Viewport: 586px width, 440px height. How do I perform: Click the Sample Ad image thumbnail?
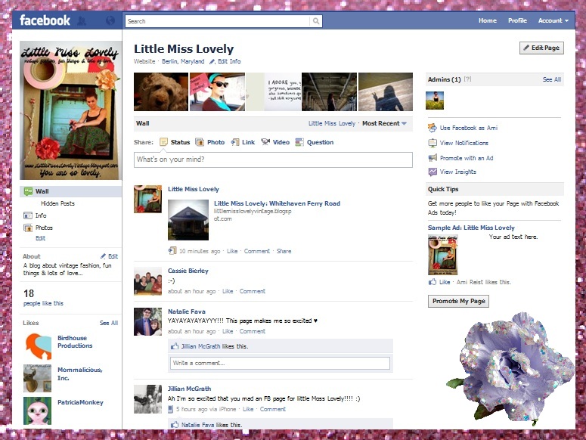coord(443,255)
